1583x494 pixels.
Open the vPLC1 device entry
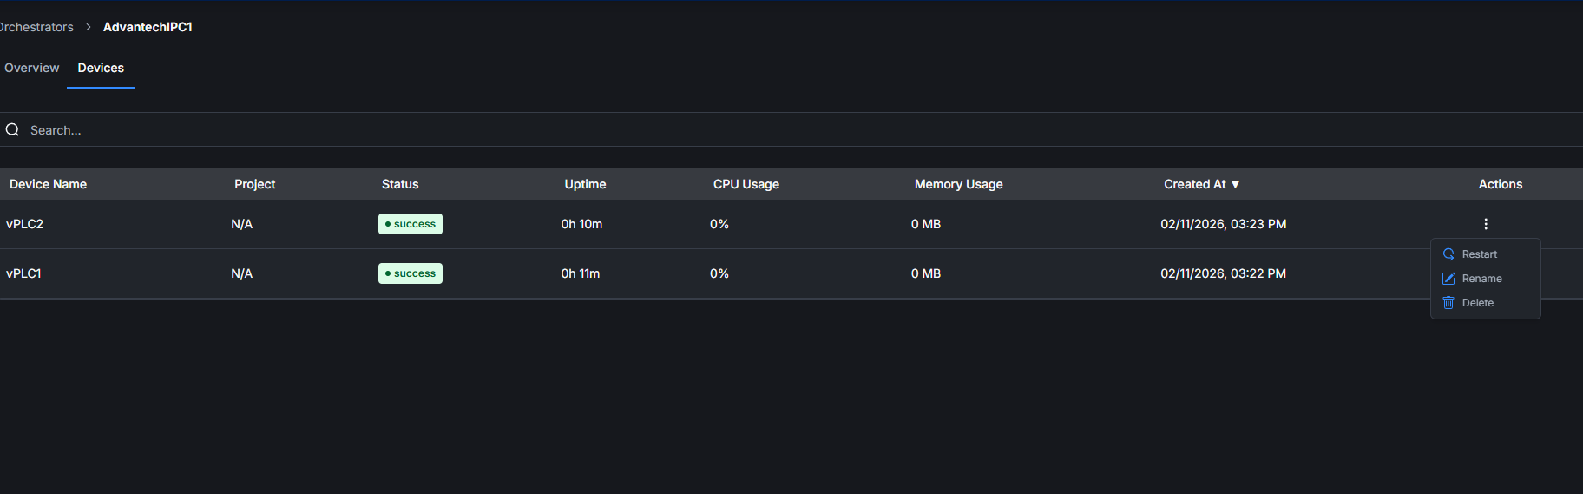[x=23, y=273]
